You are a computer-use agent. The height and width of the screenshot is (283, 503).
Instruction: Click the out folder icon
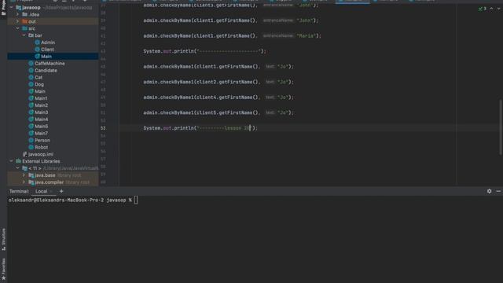(24, 21)
